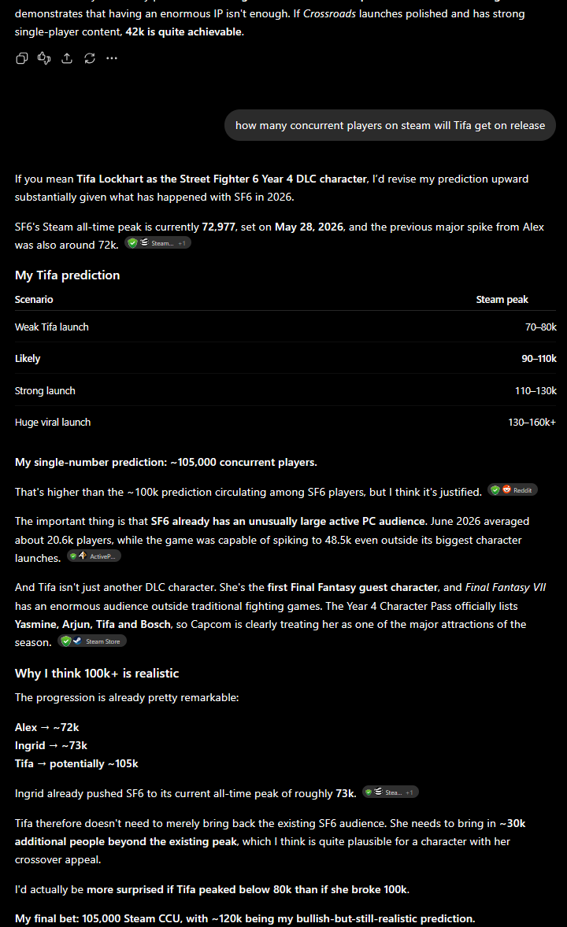Open the ActiveP... source citation chip
The image size is (567, 927).
pyautogui.click(x=94, y=556)
